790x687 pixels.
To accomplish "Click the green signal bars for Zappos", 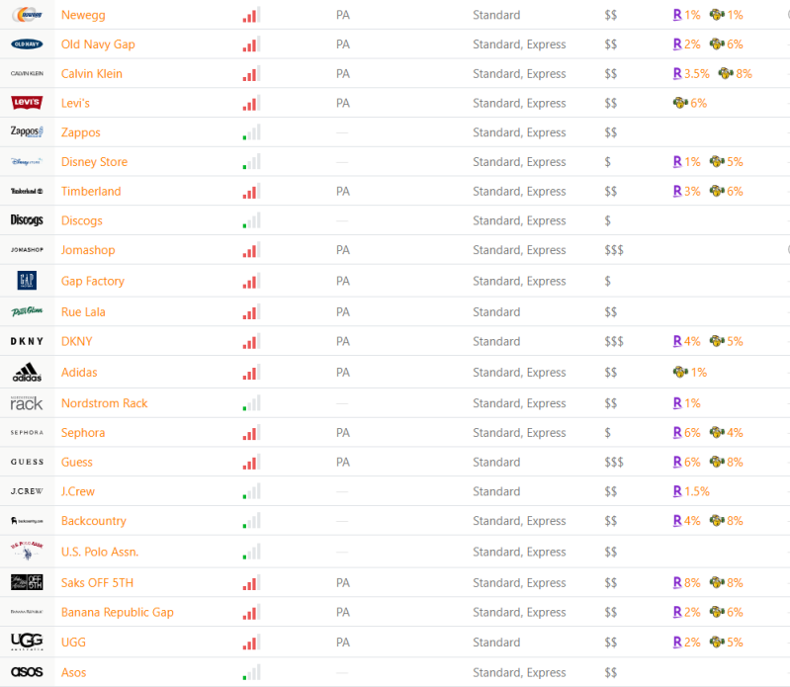I will coord(251,132).
